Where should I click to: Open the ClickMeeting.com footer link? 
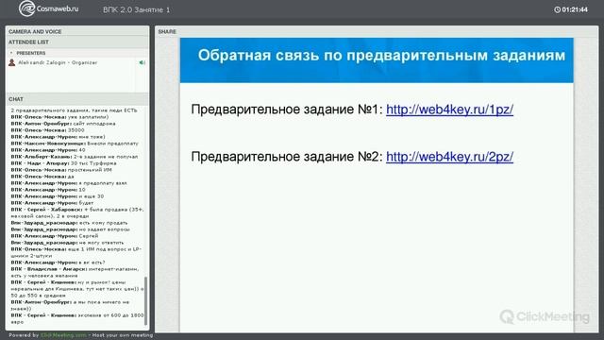[63, 335]
